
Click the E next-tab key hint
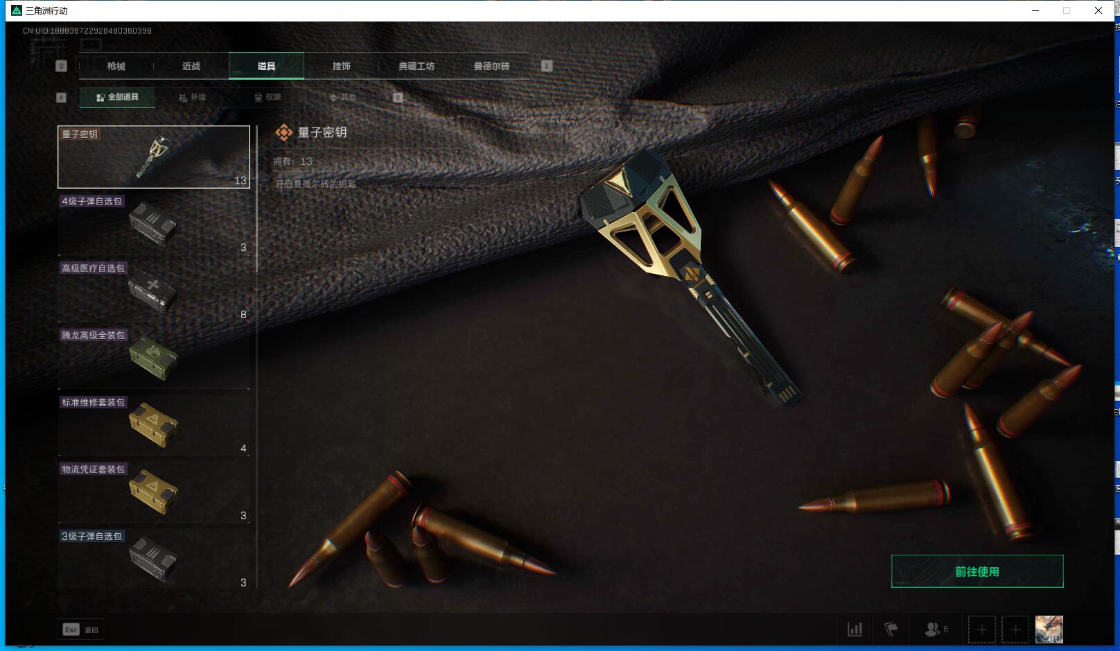tap(547, 66)
